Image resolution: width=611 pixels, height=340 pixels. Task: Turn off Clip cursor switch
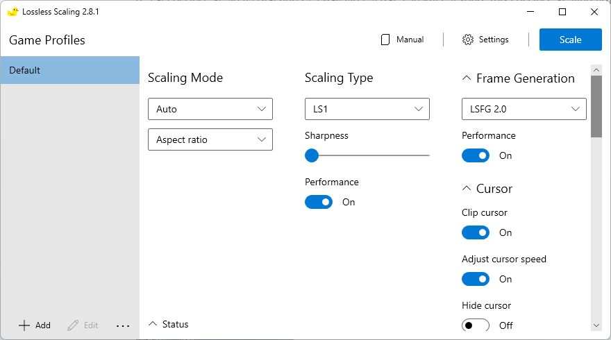pyautogui.click(x=476, y=232)
